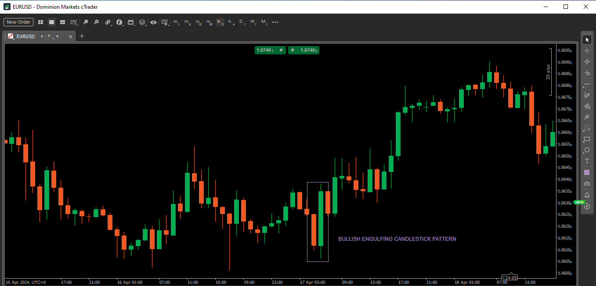Open a new chart tab with plus
The image size is (596, 286).
coord(82,36)
